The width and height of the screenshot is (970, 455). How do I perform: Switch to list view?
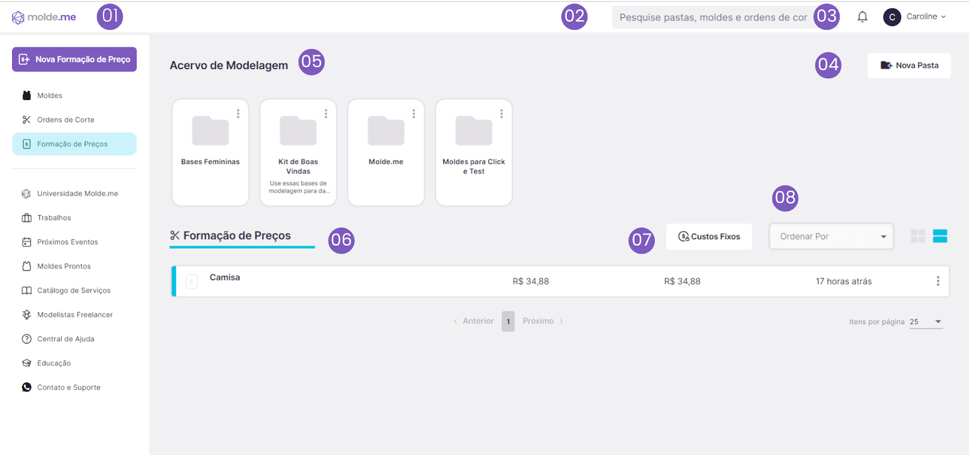tap(940, 237)
